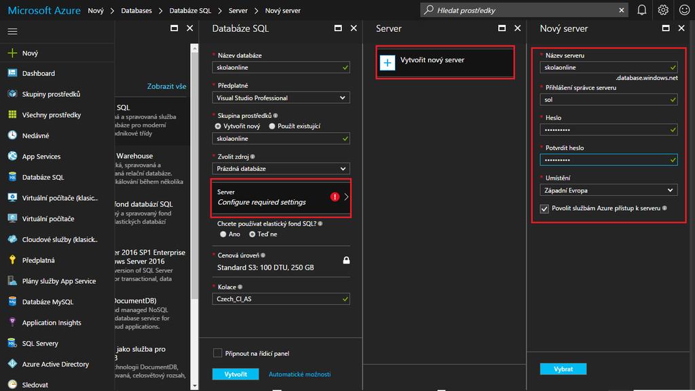Open Všechny prostředky grid icon
The height and width of the screenshot is (391, 695).
coord(12,115)
